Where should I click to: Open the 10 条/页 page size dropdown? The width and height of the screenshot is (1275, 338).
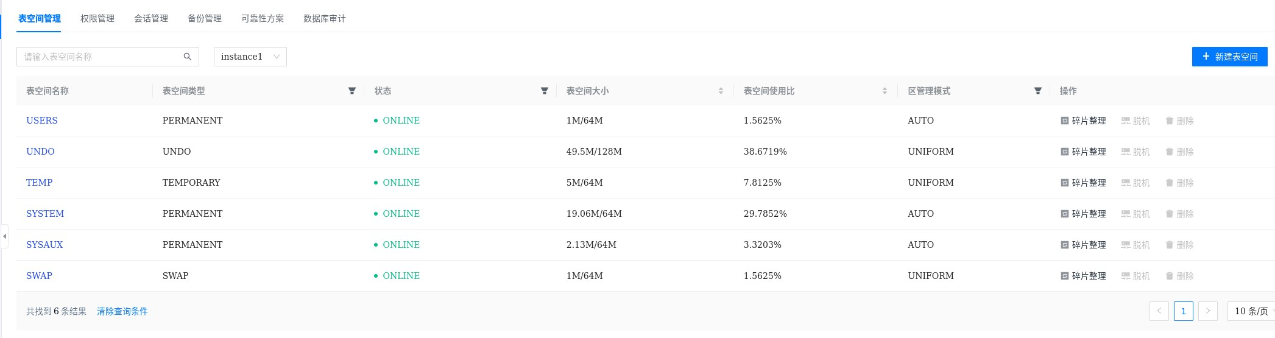coord(1251,311)
